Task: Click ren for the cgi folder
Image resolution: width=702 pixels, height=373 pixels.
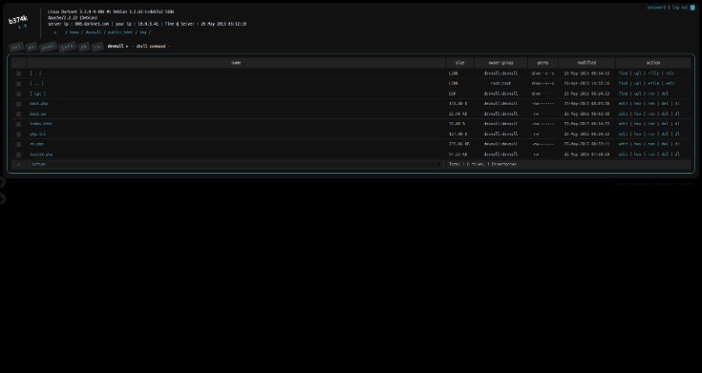Action: (x=651, y=93)
